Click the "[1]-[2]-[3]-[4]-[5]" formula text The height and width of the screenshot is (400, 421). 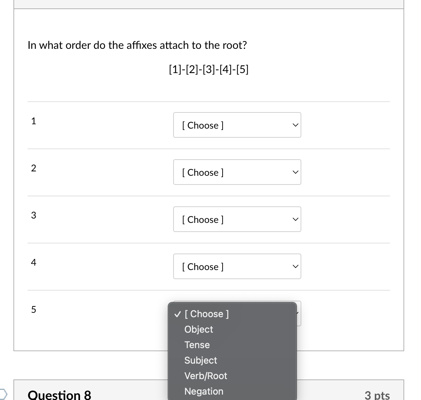pyautogui.click(x=208, y=69)
